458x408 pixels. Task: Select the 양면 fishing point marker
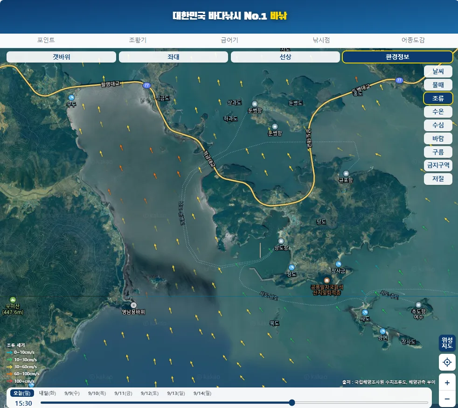pos(382,331)
